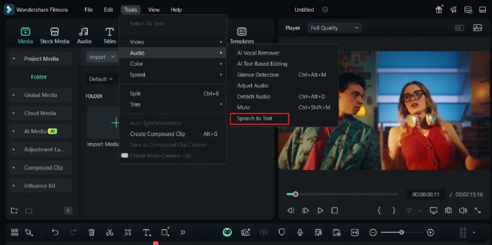Click the image scope view icon
Image resolution: width=492 pixels, height=245 pixels.
pyautogui.click(x=478, y=28)
